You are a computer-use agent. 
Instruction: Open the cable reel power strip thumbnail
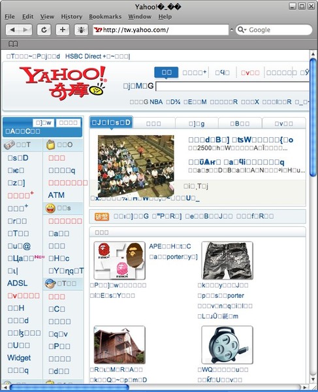click(x=227, y=345)
